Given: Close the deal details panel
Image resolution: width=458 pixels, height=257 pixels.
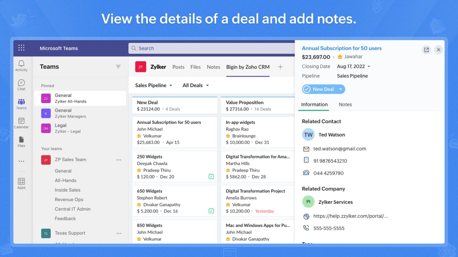Looking at the screenshot, I should 439,50.
